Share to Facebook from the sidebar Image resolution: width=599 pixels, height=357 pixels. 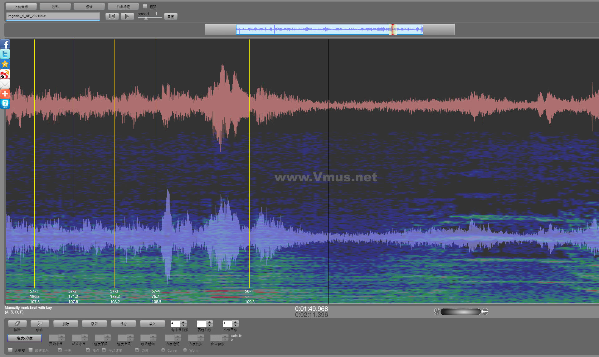tap(5, 44)
